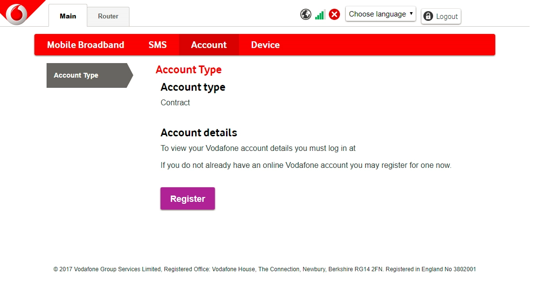The height and width of the screenshot is (295, 533).
Task: Click the padlock icon inside the Logout button
Action: (428, 16)
